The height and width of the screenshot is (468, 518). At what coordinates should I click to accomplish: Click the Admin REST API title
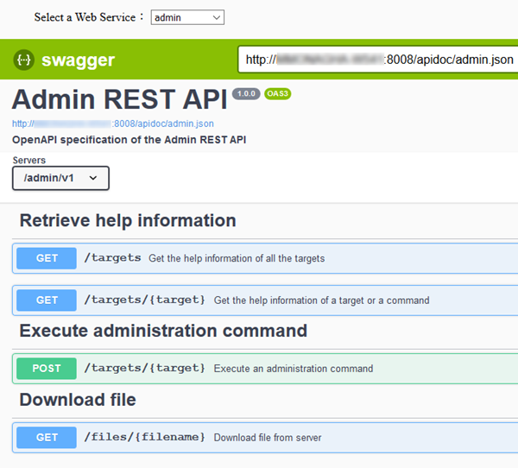[119, 99]
